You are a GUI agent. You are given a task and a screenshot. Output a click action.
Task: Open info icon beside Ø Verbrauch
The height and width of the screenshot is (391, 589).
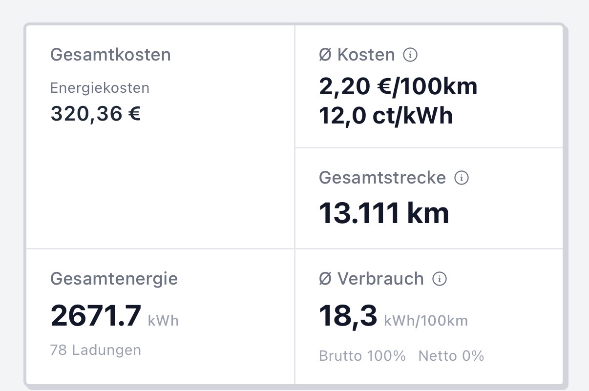coord(440,279)
